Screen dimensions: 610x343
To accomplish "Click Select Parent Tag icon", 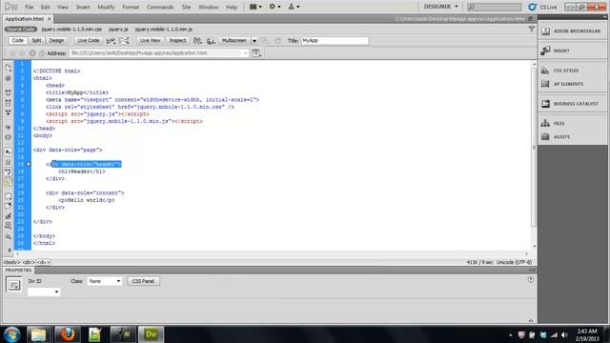I will [x=9, y=127].
